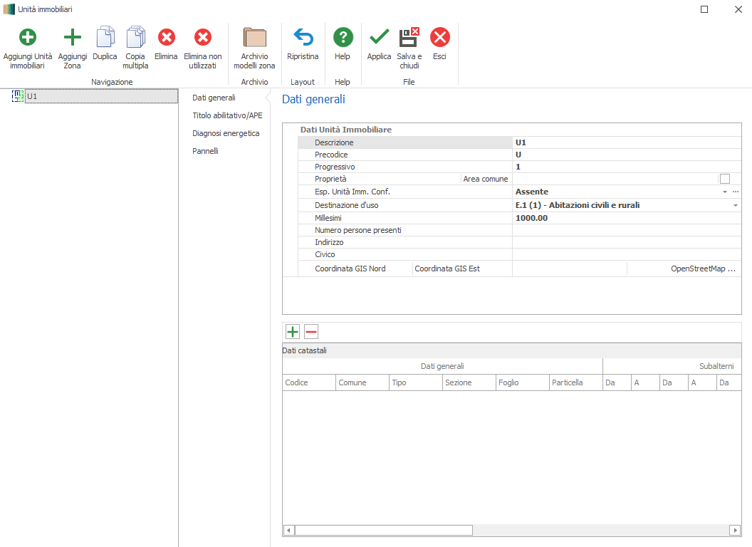Screen dimensions: 752x547
Task: Restore layout with Ripristina
Action: coord(303,38)
